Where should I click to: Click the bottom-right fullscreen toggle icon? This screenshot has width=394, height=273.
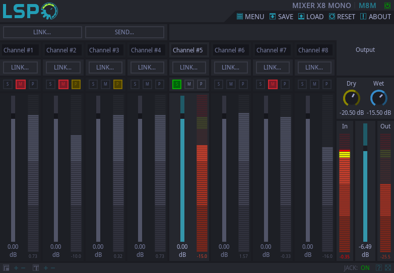pos(388,268)
